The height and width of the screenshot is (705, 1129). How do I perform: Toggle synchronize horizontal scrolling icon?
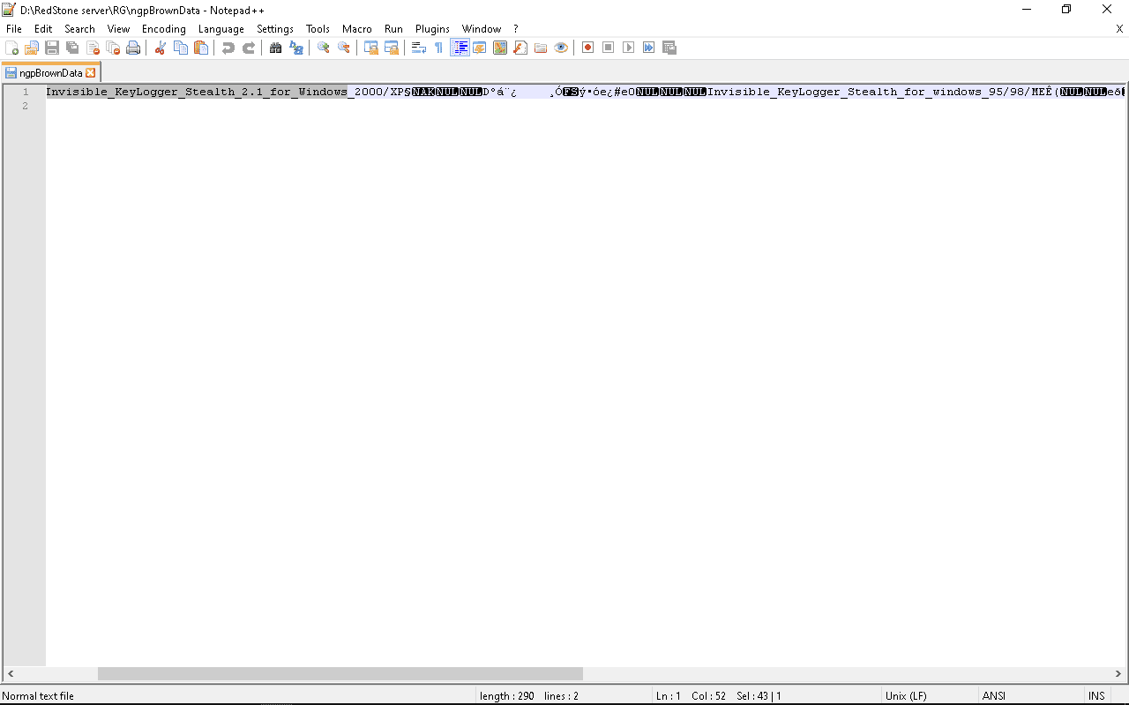pyautogui.click(x=392, y=48)
